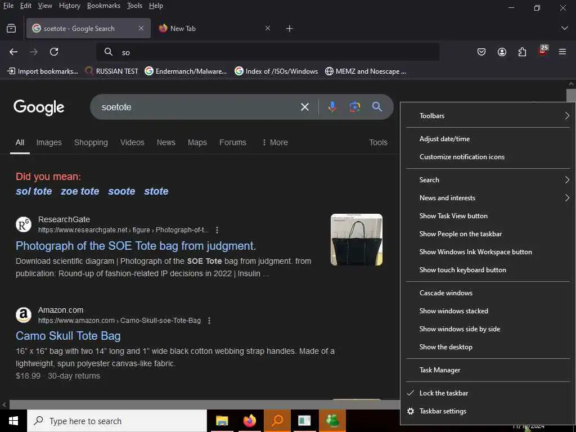Clear the Google search box with X
Viewport: 576px width, 432px height.
pyautogui.click(x=305, y=107)
